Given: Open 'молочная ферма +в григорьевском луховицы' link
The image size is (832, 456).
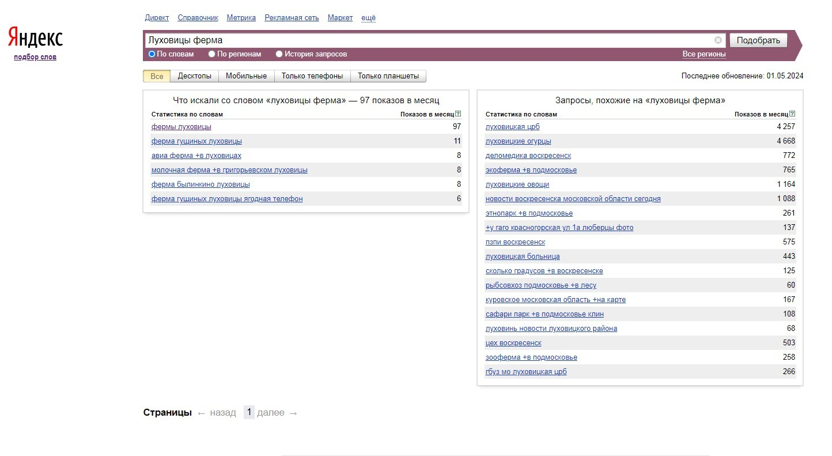Looking at the screenshot, I should tap(229, 170).
